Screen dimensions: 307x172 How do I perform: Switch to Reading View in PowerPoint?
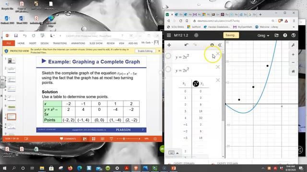pyautogui.click(x=102, y=139)
